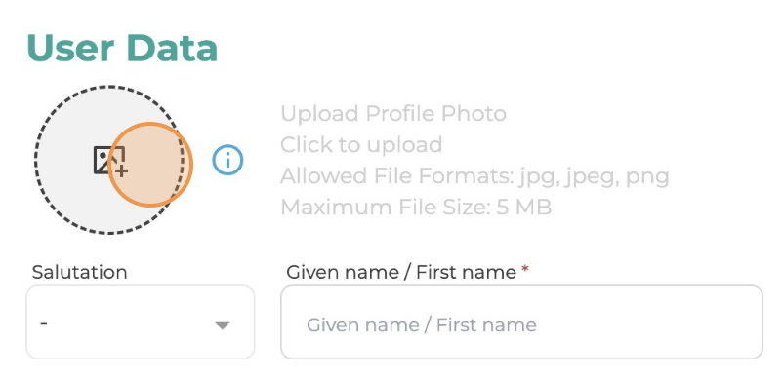783x378 pixels.
Task: Click the orange highlighted circle on the upload area
Action: 150,165
